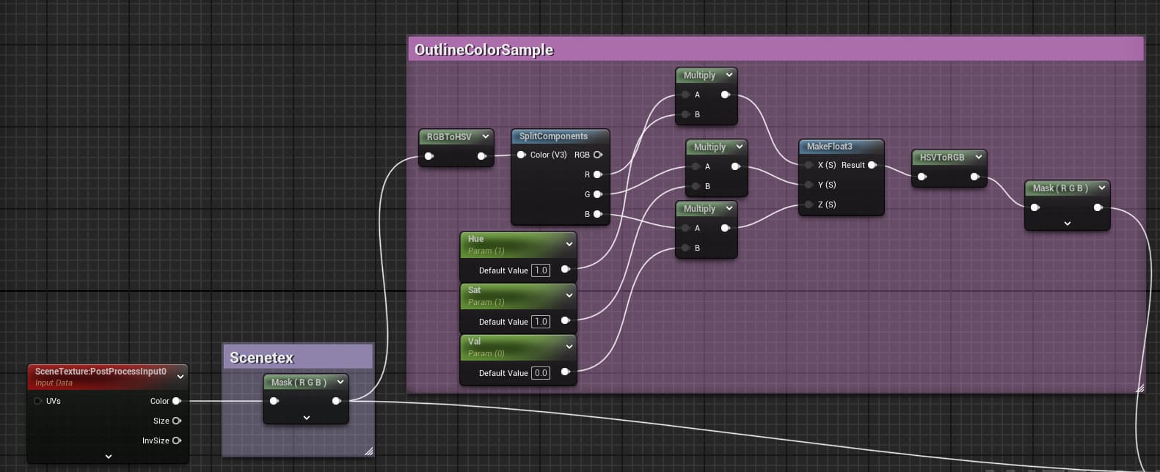Image resolution: width=1160 pixels, height=472 pixels.
Task: Open the RGBToHSV node dropdown arrow
Action: 485,136
